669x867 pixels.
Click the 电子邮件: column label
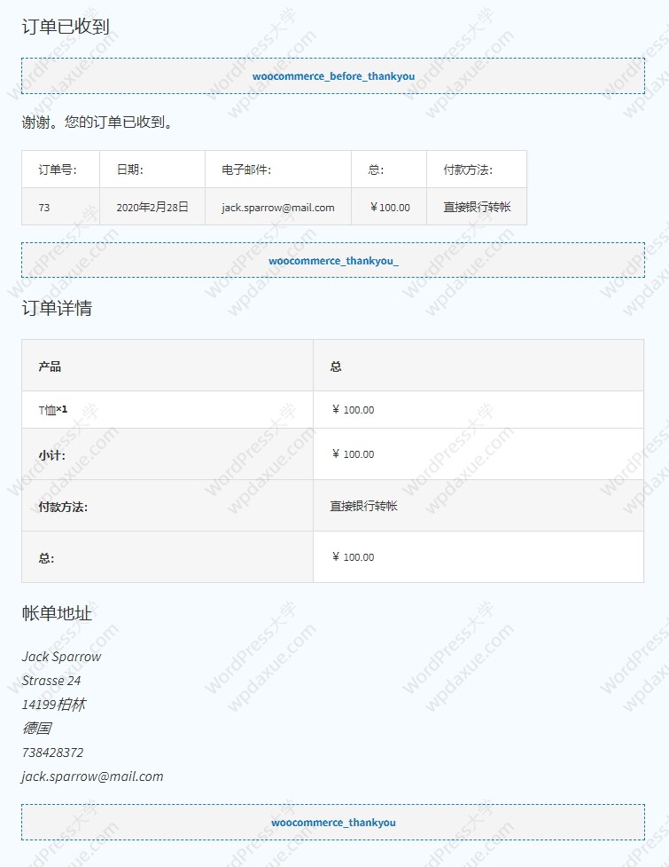pyautogui.click(x=245, y=170)
